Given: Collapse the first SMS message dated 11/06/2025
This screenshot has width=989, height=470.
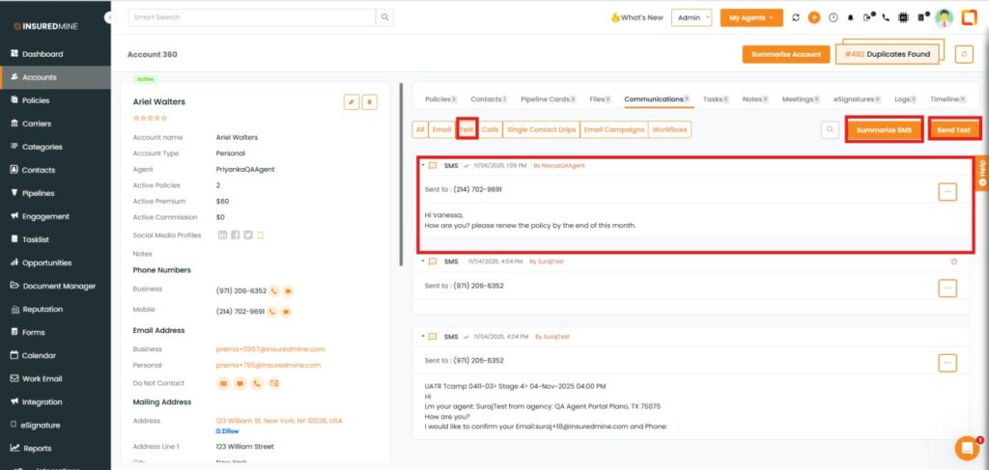Looking at the screenshot, I should pyautogui.click(x=423, y=165).
